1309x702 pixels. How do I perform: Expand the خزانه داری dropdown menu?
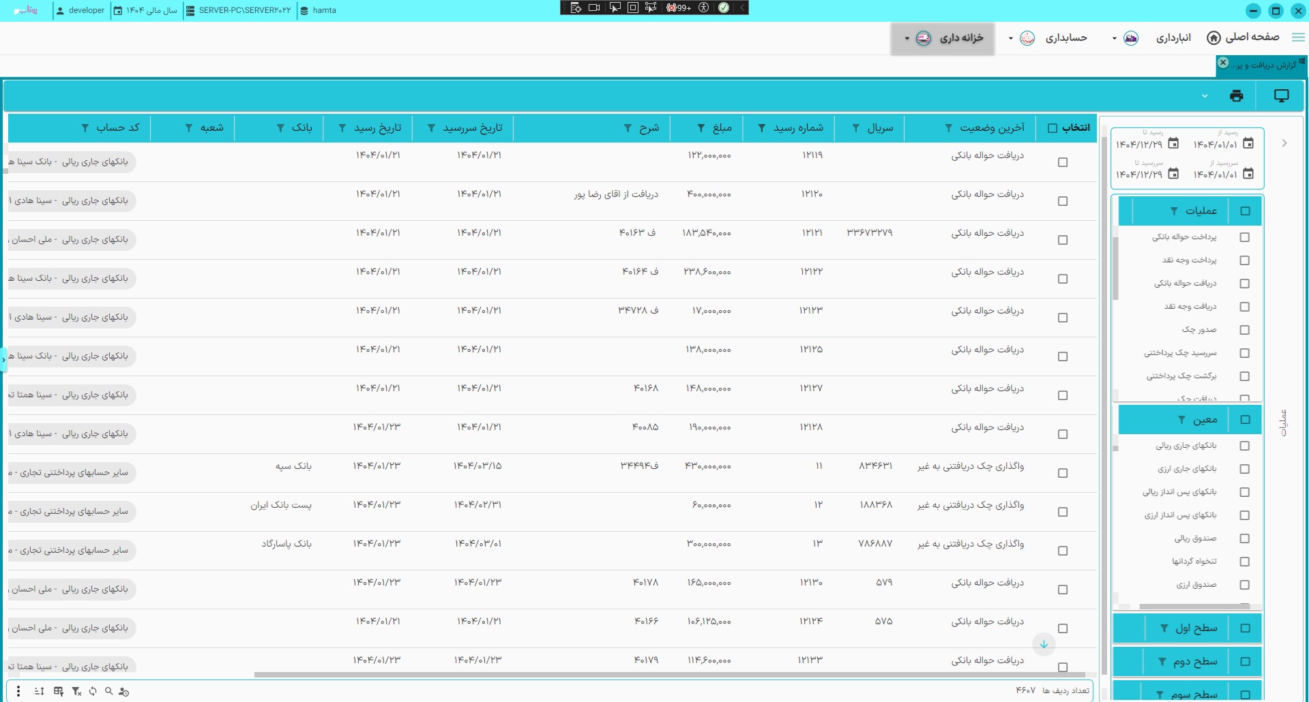(907, 38)
